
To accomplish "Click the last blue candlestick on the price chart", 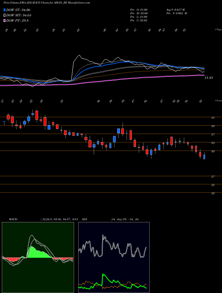I will [x=204, y=157].
